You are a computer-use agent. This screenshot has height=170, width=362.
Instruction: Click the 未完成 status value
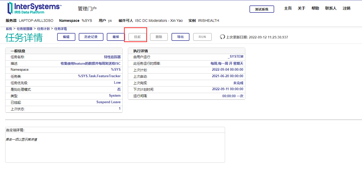tap(238, 83)
